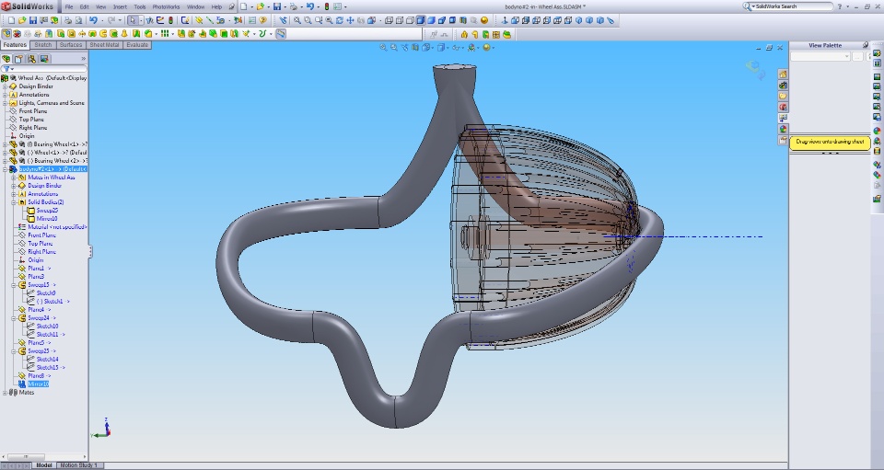This screenshot has width=884, height=470.
Task: Open the View Palette dropdown box
Action: tap(820, 56)
